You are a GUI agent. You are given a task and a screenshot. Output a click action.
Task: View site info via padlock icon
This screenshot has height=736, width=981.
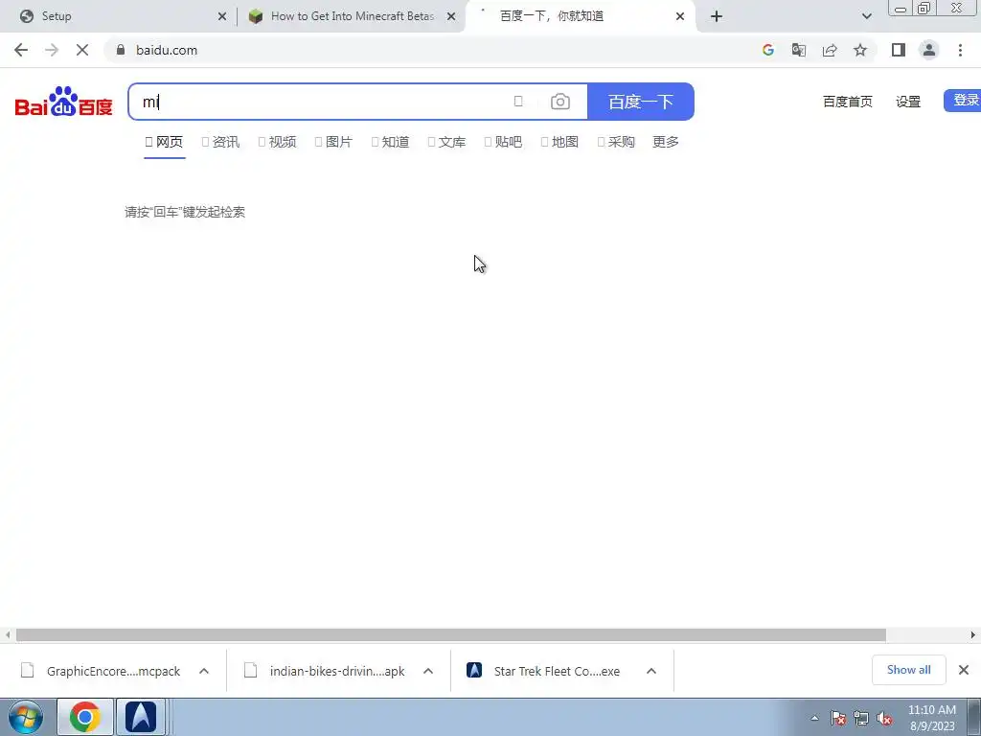point(121,50)
